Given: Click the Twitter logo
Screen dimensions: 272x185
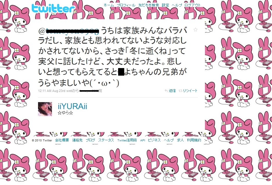Looking at the screenshot, I should (53, 8).
